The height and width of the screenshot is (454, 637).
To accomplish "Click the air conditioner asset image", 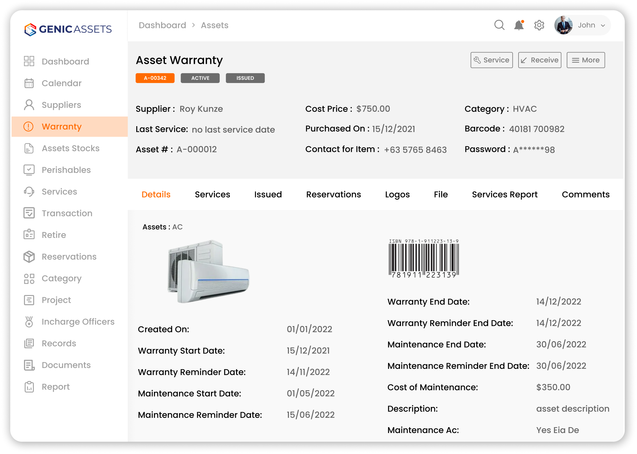I will (x=209, y=272).
